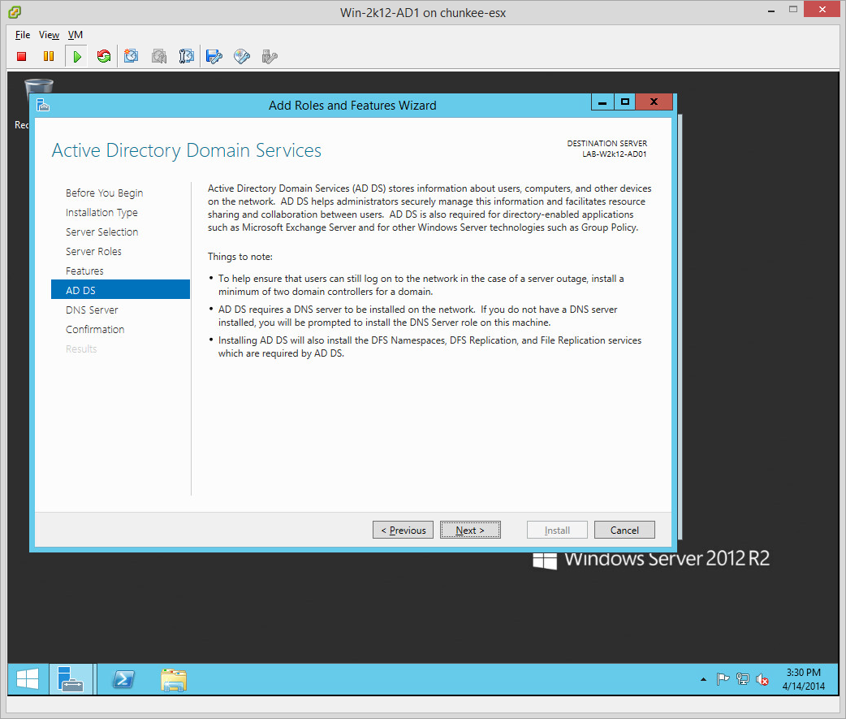Go to the Confirmation step
Screen dimensions: 846x719
[x=95, y=329]
